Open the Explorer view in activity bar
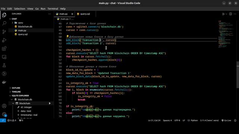This screenshot has width=239, height=134. [4, 15]
